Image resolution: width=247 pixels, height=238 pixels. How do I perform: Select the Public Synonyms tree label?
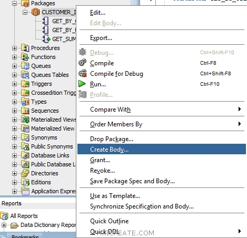pyautogui.click(x=52, y=146)
